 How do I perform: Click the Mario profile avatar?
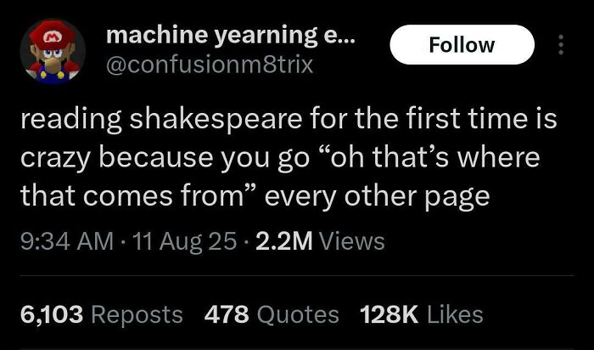(53, 51)
